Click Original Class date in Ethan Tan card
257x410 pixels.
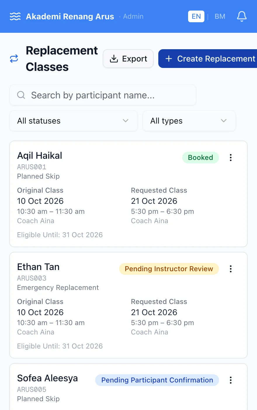point(40,312)
